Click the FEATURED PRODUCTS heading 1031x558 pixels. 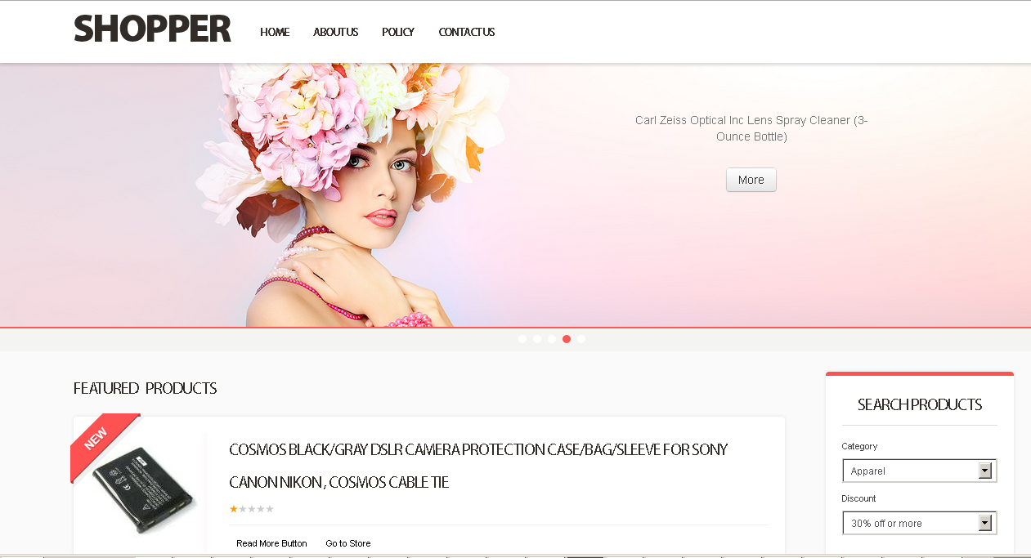145,388
